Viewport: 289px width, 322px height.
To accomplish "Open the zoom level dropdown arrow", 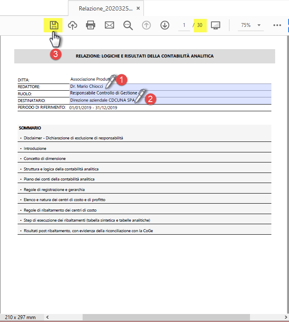I will point(259,25).
